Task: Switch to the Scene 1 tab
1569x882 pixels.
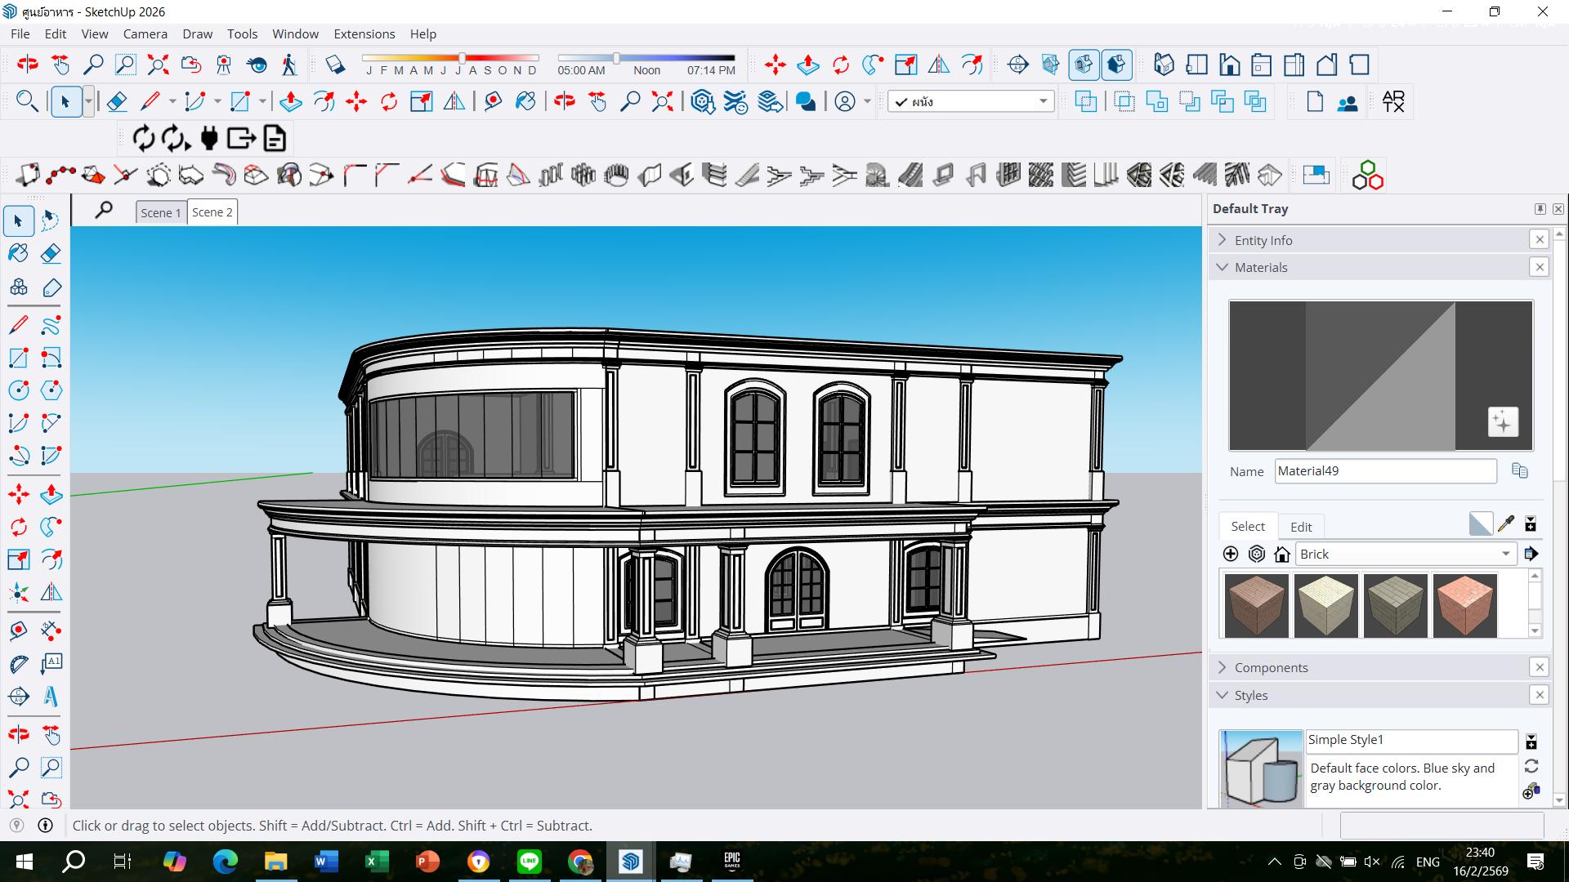Action: click(160, 212)
